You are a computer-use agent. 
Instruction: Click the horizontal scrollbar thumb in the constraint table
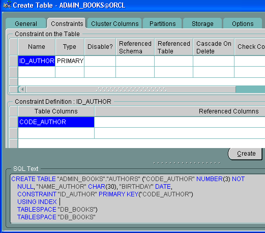(131, 89)
